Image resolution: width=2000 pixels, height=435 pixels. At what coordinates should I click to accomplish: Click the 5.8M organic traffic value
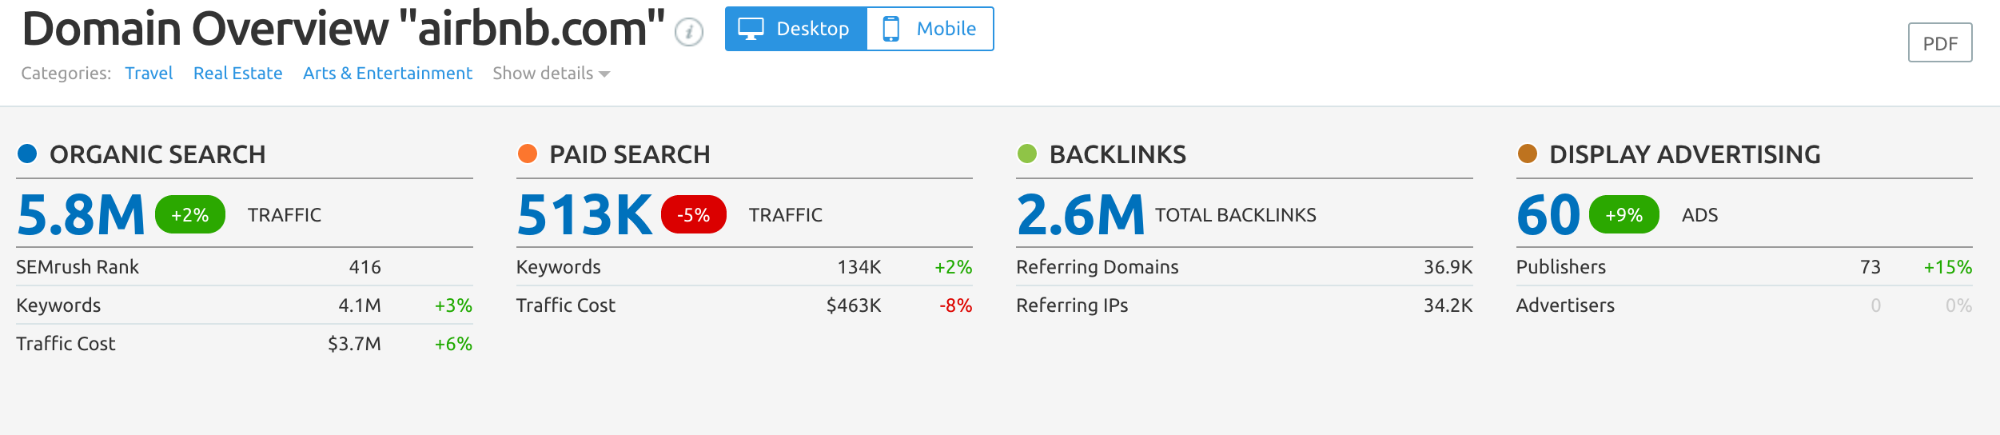coord(81,215)
